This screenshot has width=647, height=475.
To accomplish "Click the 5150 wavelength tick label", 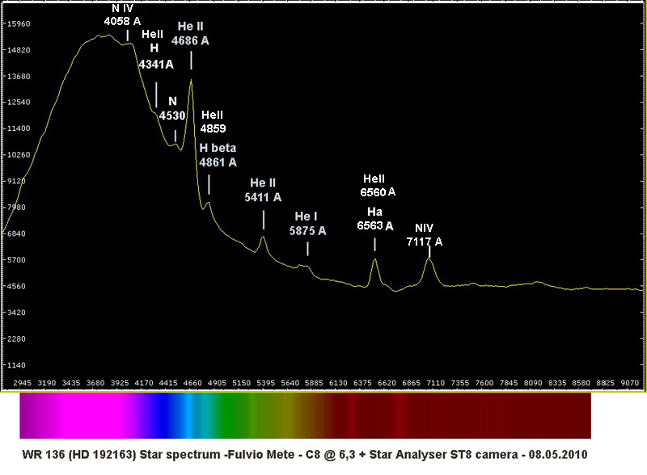I will point(241,383).
